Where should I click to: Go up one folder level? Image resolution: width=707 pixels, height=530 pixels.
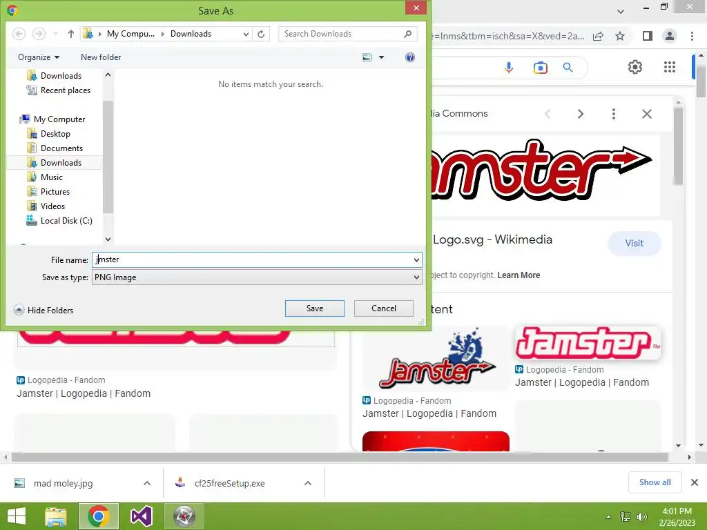(71, 34)
